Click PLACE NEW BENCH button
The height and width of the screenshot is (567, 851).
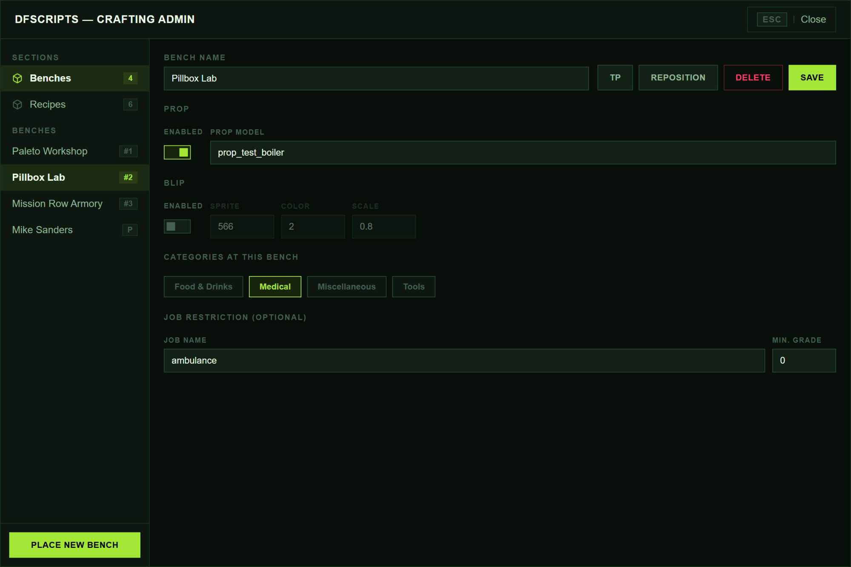tap(75, 545)
